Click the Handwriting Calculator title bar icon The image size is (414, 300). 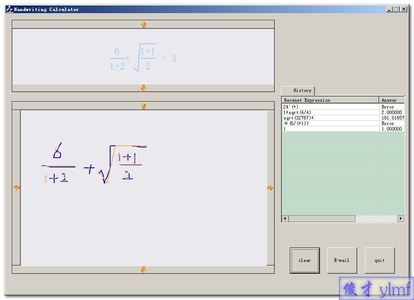click(x=9, y=9)
